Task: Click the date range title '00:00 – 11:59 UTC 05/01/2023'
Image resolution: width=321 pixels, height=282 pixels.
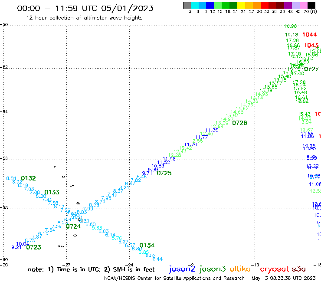Action: [85, 8]
